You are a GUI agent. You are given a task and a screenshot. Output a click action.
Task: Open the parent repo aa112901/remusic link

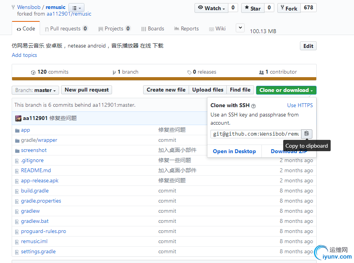tap(69, 14)
